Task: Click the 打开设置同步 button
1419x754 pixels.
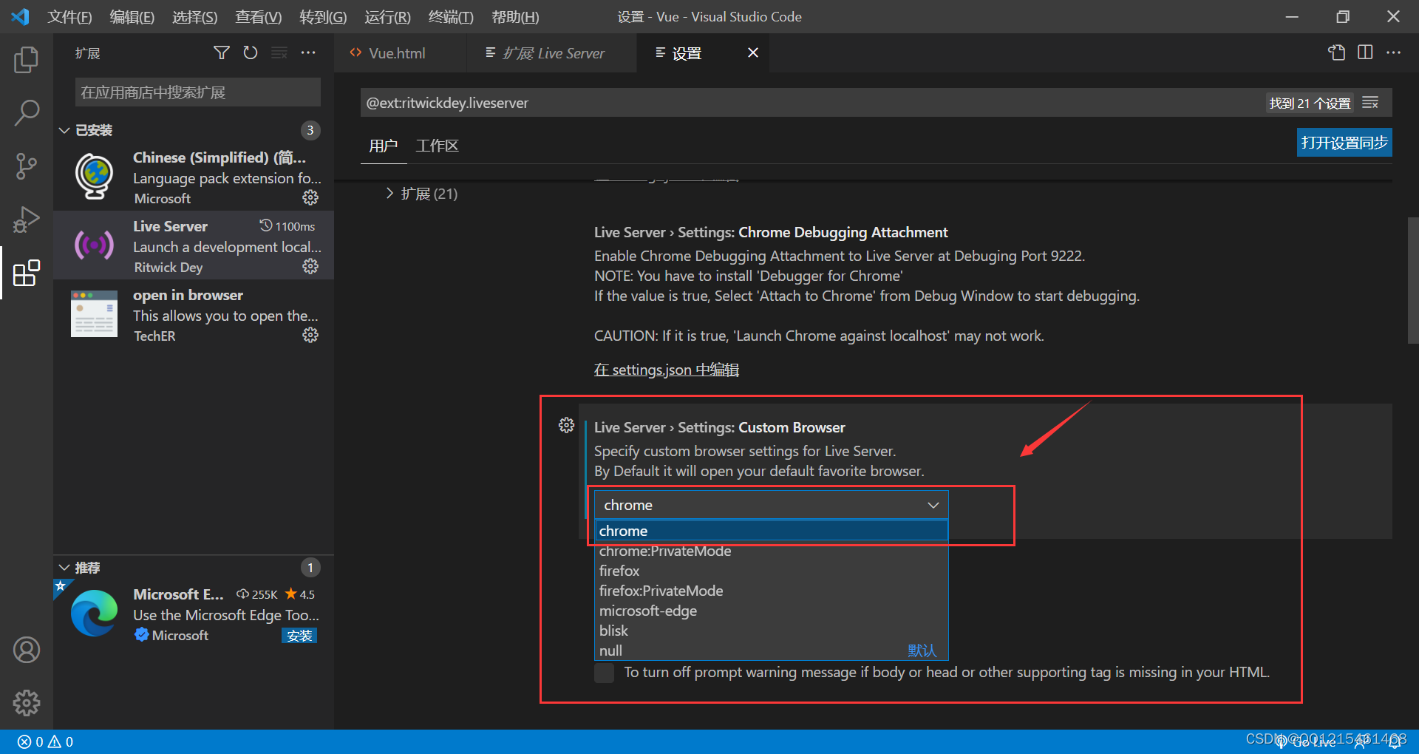Action: point(1344,143)
